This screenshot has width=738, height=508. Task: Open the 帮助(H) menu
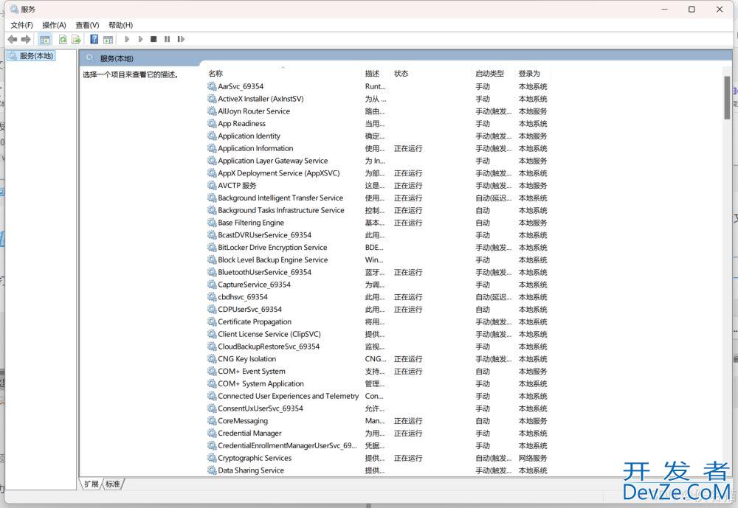pos(120,25)
